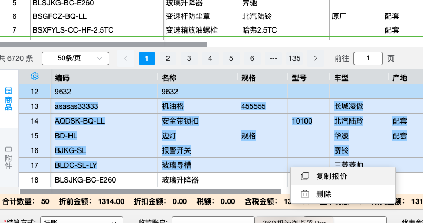
Task: Click the 编码 column header
Action: coord(62,77)
